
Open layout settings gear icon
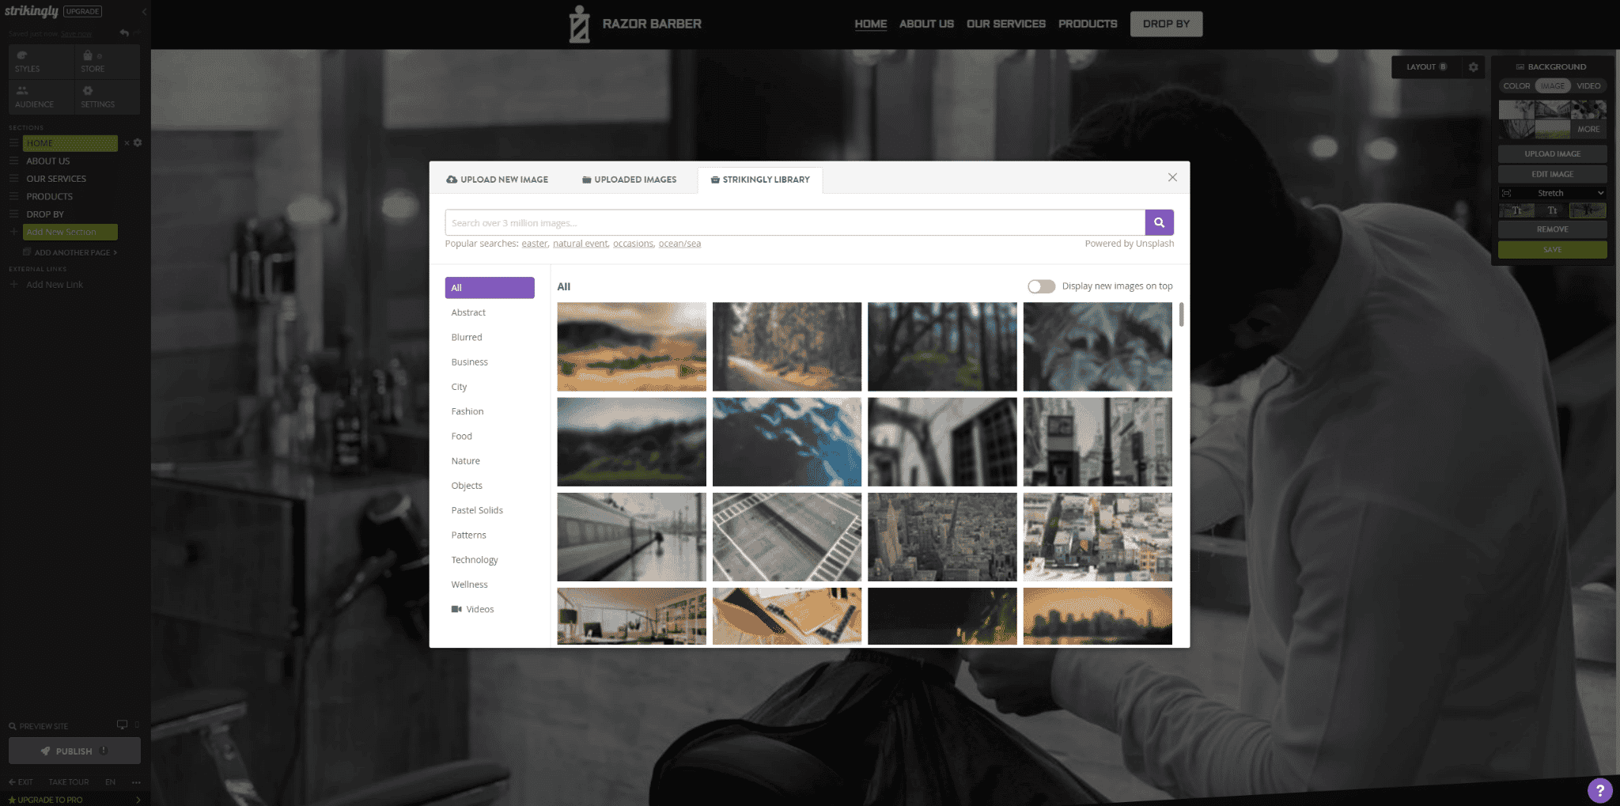click(1473, 67)
